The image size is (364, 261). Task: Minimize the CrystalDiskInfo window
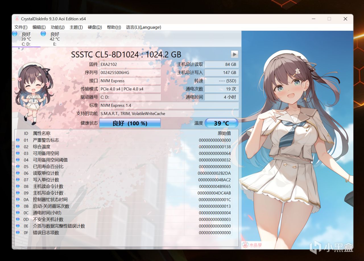tap(313, 19)
